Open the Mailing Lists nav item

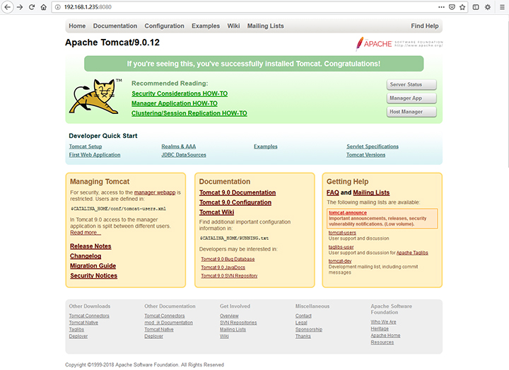(265, 26)
